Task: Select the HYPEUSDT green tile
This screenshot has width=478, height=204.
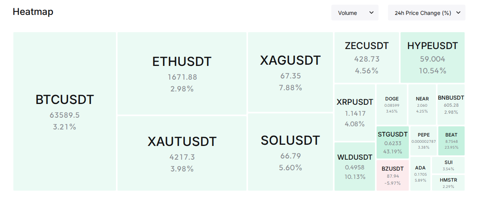Action: (x=432, y=57)
